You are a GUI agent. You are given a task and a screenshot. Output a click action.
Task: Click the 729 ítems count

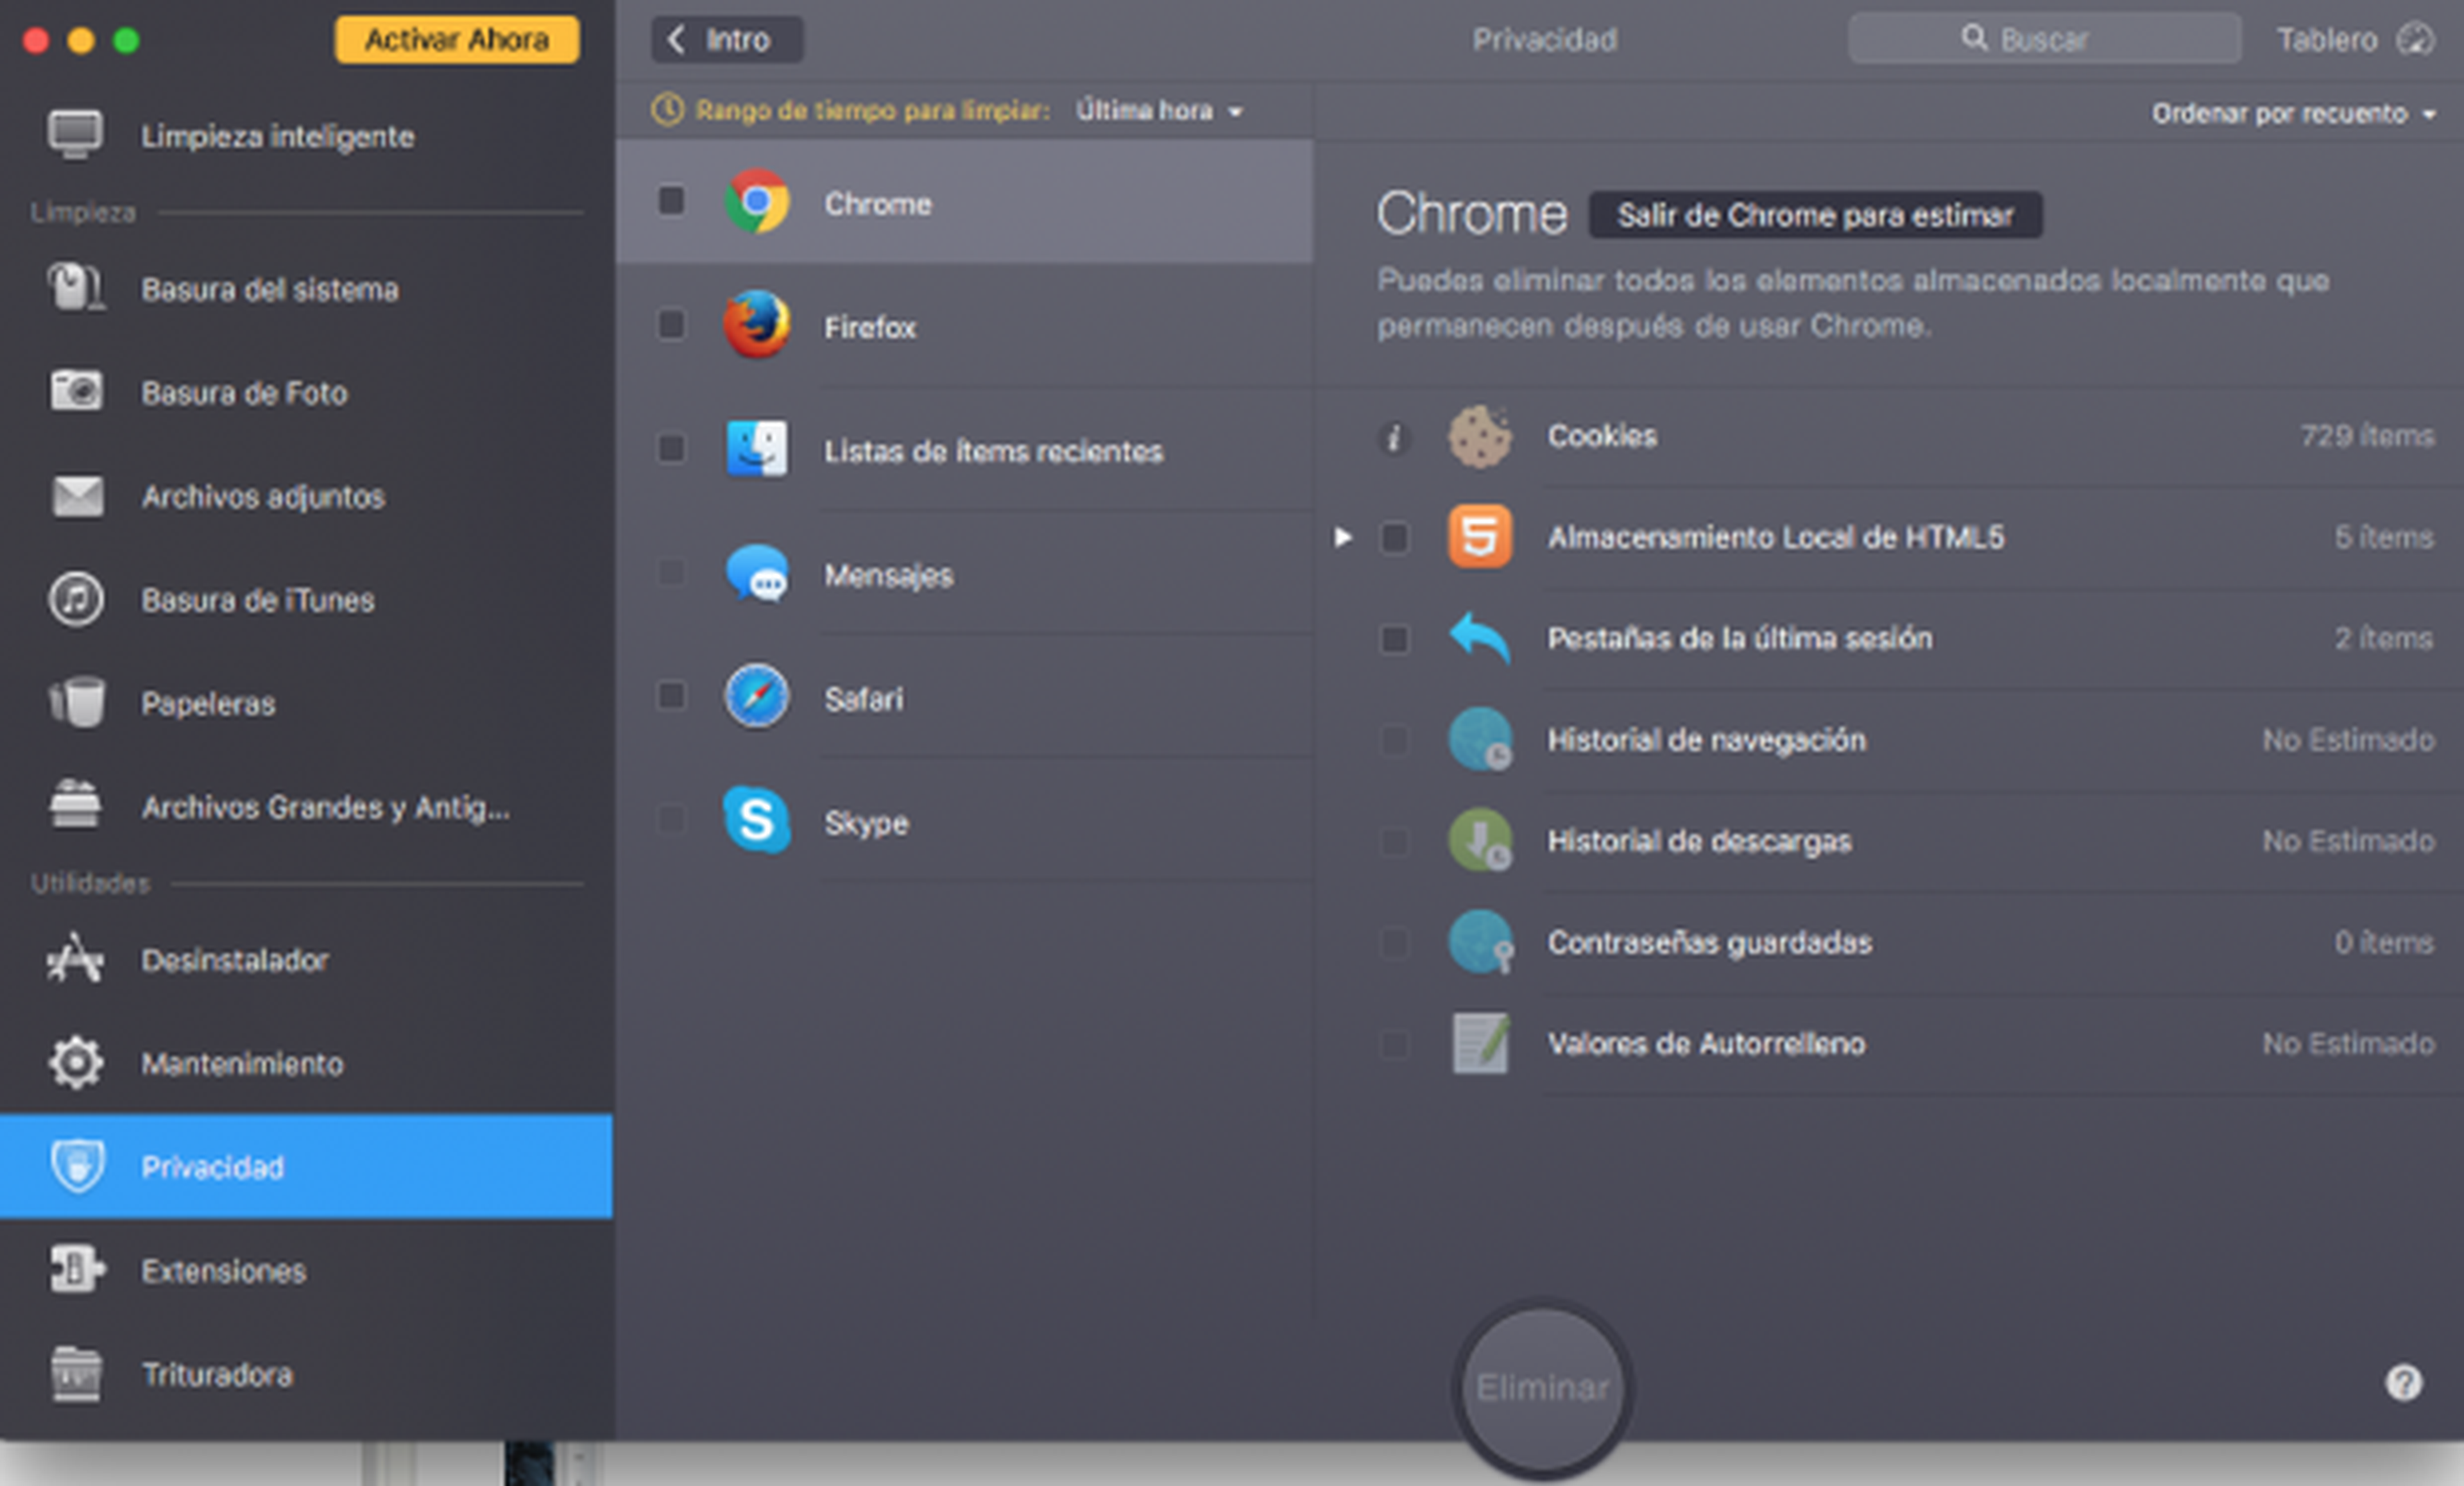click(x=2367, y=436)
